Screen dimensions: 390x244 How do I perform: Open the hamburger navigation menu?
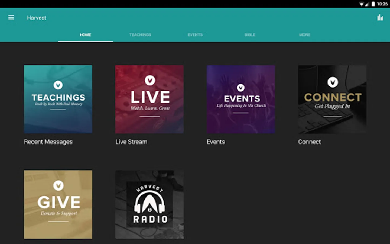[x=11, y=18]
